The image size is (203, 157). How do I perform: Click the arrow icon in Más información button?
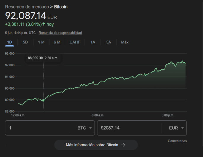[x=123, y=145]
